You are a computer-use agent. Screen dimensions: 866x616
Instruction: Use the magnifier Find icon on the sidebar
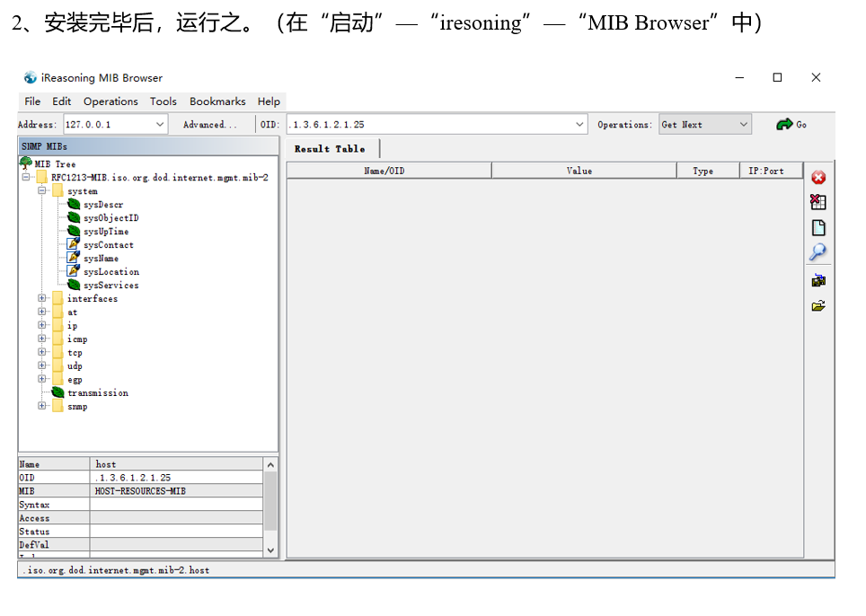(x=818, y=252)
